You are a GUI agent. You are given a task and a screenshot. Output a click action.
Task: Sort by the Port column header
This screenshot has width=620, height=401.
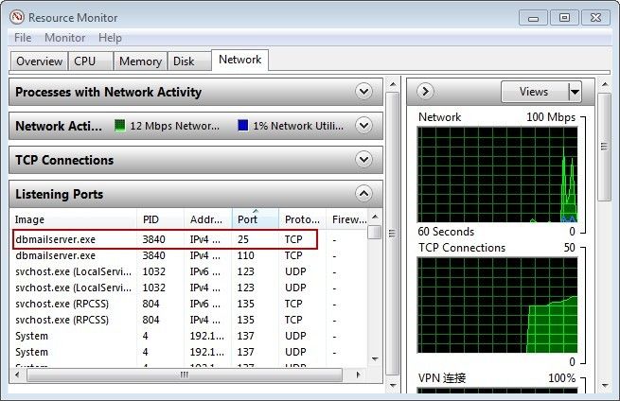click(256, 219)
